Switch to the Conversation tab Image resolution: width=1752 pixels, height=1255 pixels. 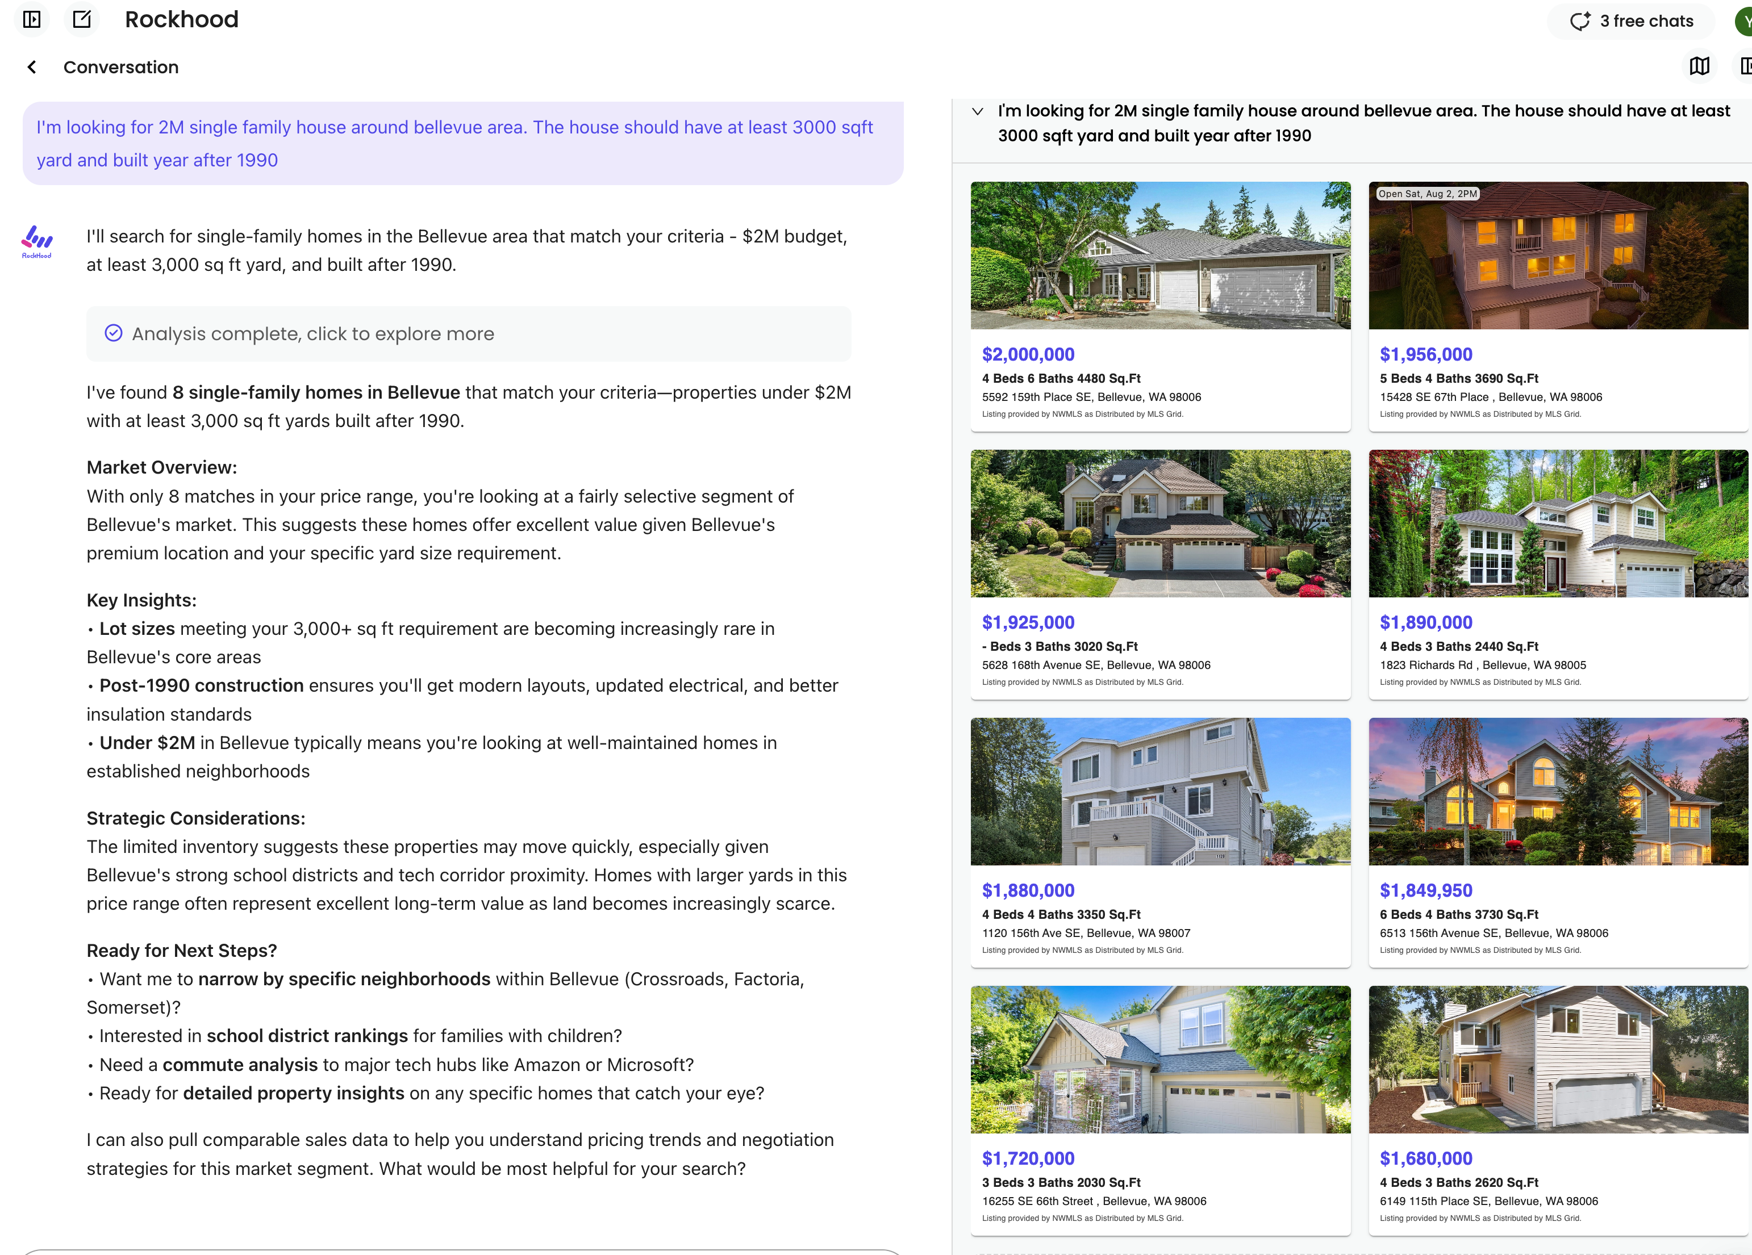pyautogui.click(x=120, y=67)
